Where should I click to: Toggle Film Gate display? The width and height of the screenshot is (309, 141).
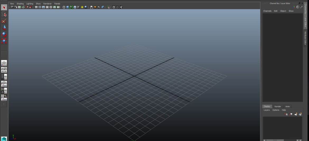pos(40,7)
